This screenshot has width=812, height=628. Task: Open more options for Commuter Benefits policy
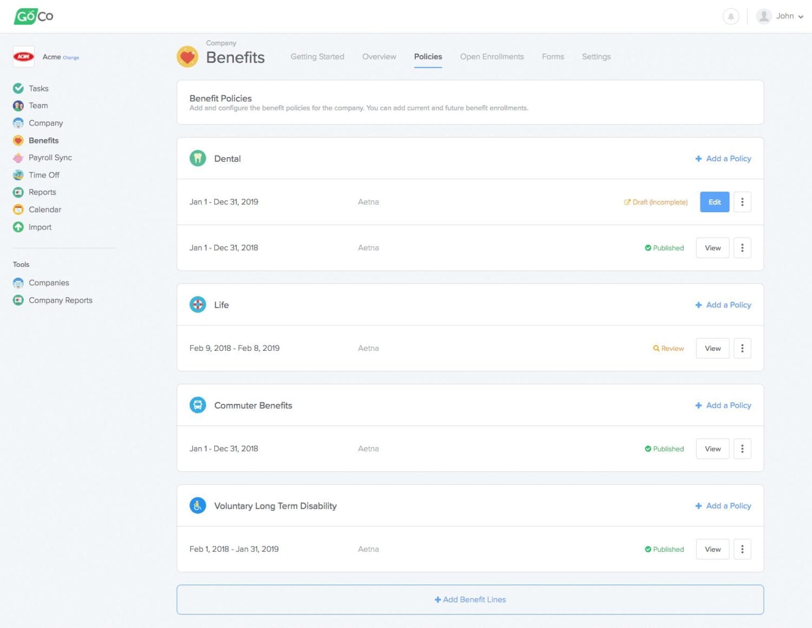pyautogui.click(x=742, y=449)
